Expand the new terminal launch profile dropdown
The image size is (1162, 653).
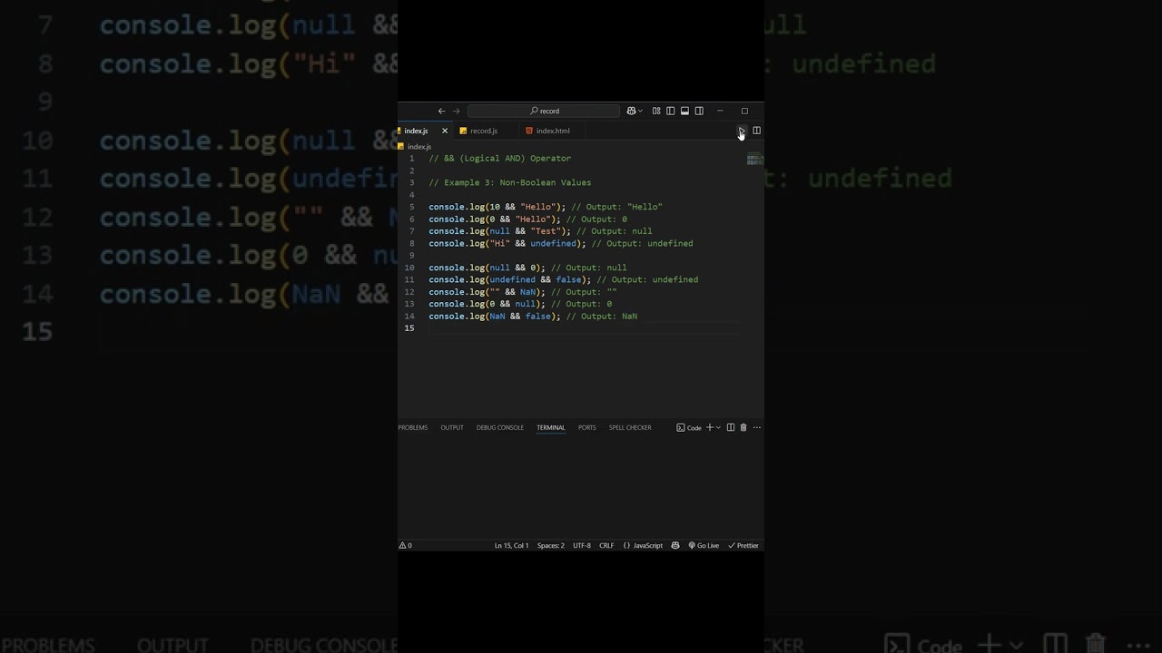(x=718, y=427)
